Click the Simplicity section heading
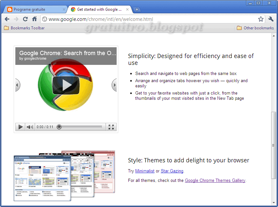Screen dimensions: 278x207 click(x=191, y=59)
